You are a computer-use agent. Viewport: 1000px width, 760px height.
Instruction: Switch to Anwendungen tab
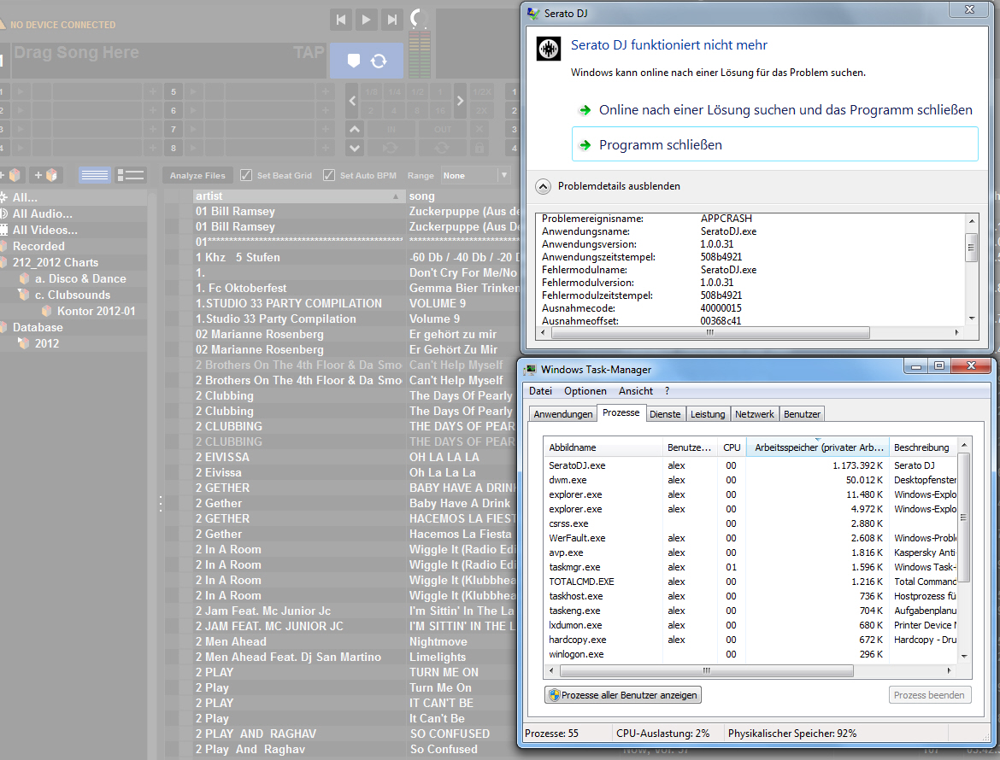[x=562, y=414]
